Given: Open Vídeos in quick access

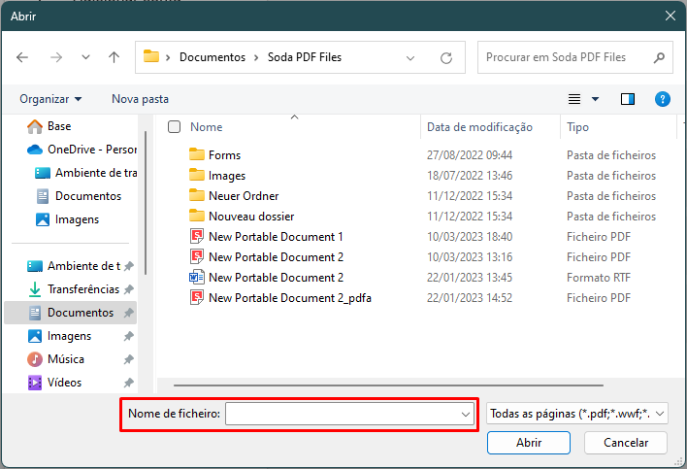Looking at the screenshot, I should point(54,383).
